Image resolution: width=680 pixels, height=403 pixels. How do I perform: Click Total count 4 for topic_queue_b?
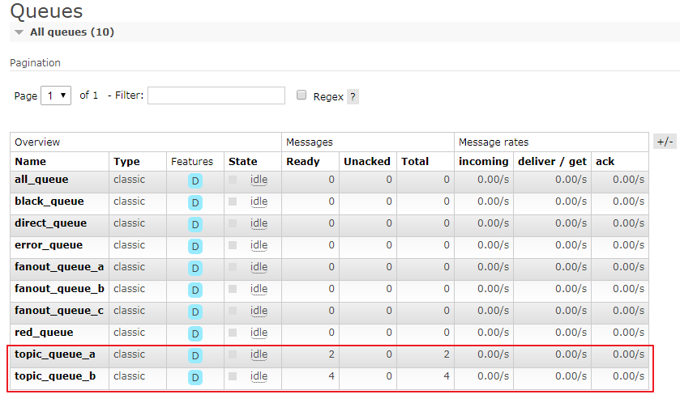coord(447,376)
